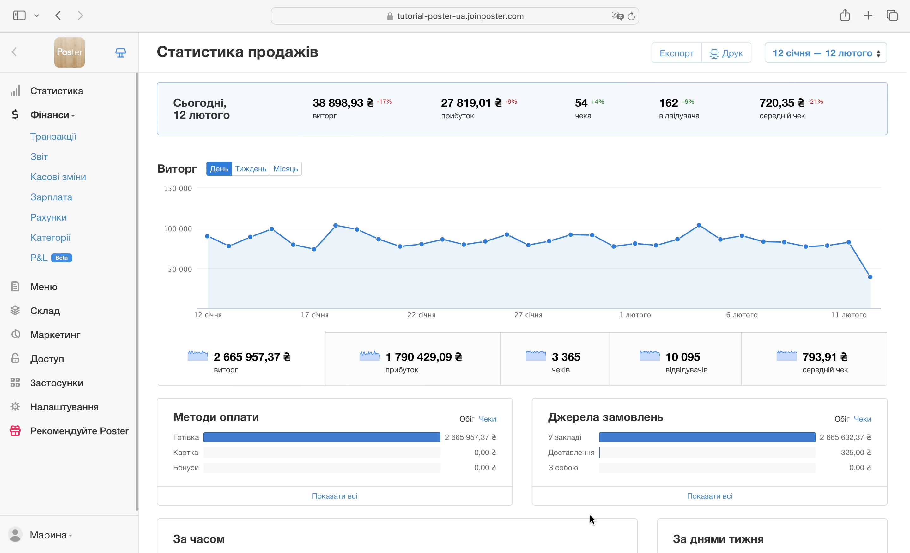The height and width of the screenshot is (553, 910).
Task: Open the Статистика section
Action: (57, 91)
